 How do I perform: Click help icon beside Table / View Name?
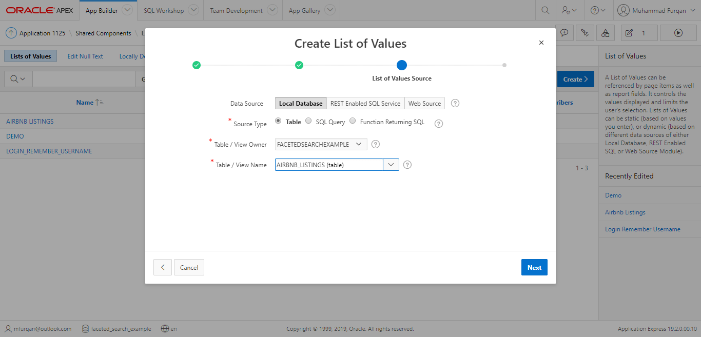tap(407, 165)
